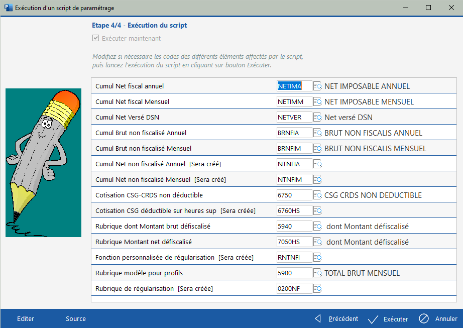Click the 'BRUT NON FISCALIS ANNUEL' description
This screenshot has height=328, width=463.
point(373,133)
